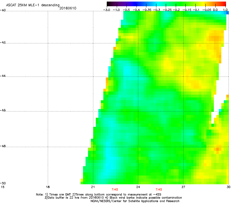
Task: Click the note line starting "3)Data buffer is 22 hrs"
Action: click(113, 198)
